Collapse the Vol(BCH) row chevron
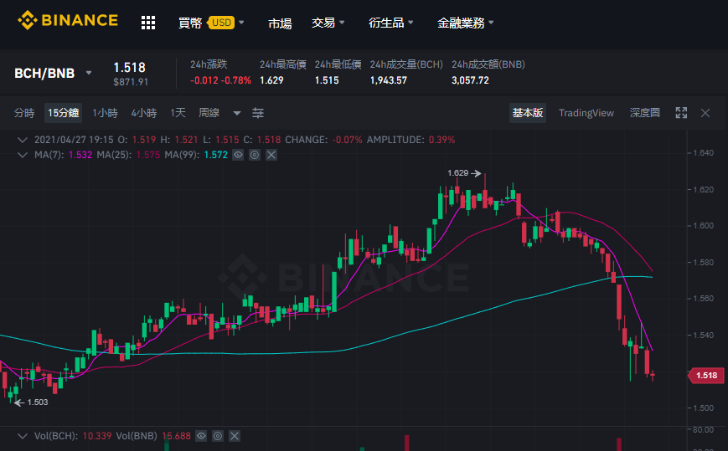Screen dimensions: 728x451 [x=22, y=436]
